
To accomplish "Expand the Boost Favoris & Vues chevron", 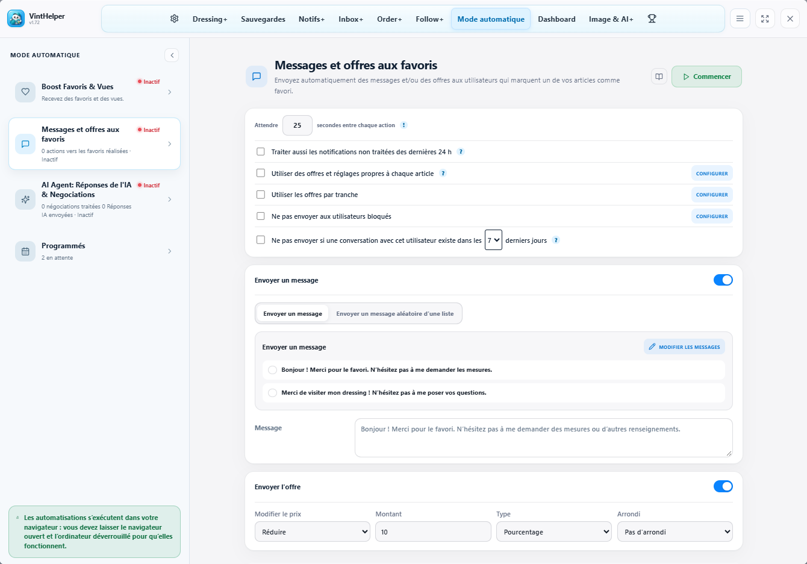I will (x=170, y=92).
